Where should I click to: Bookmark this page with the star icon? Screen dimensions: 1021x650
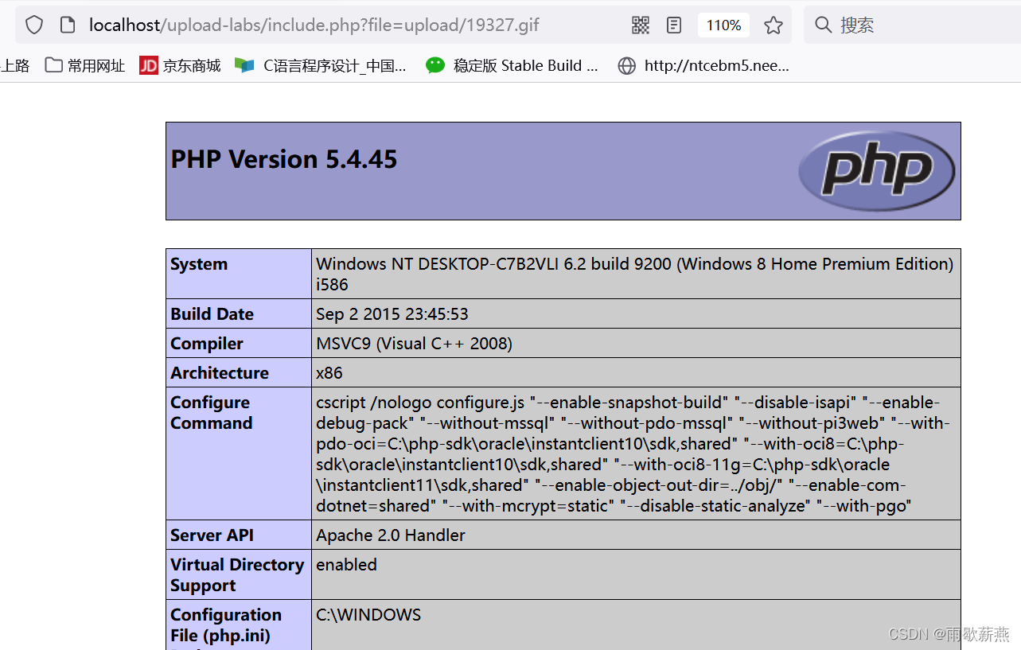click(x=774, y=25)
